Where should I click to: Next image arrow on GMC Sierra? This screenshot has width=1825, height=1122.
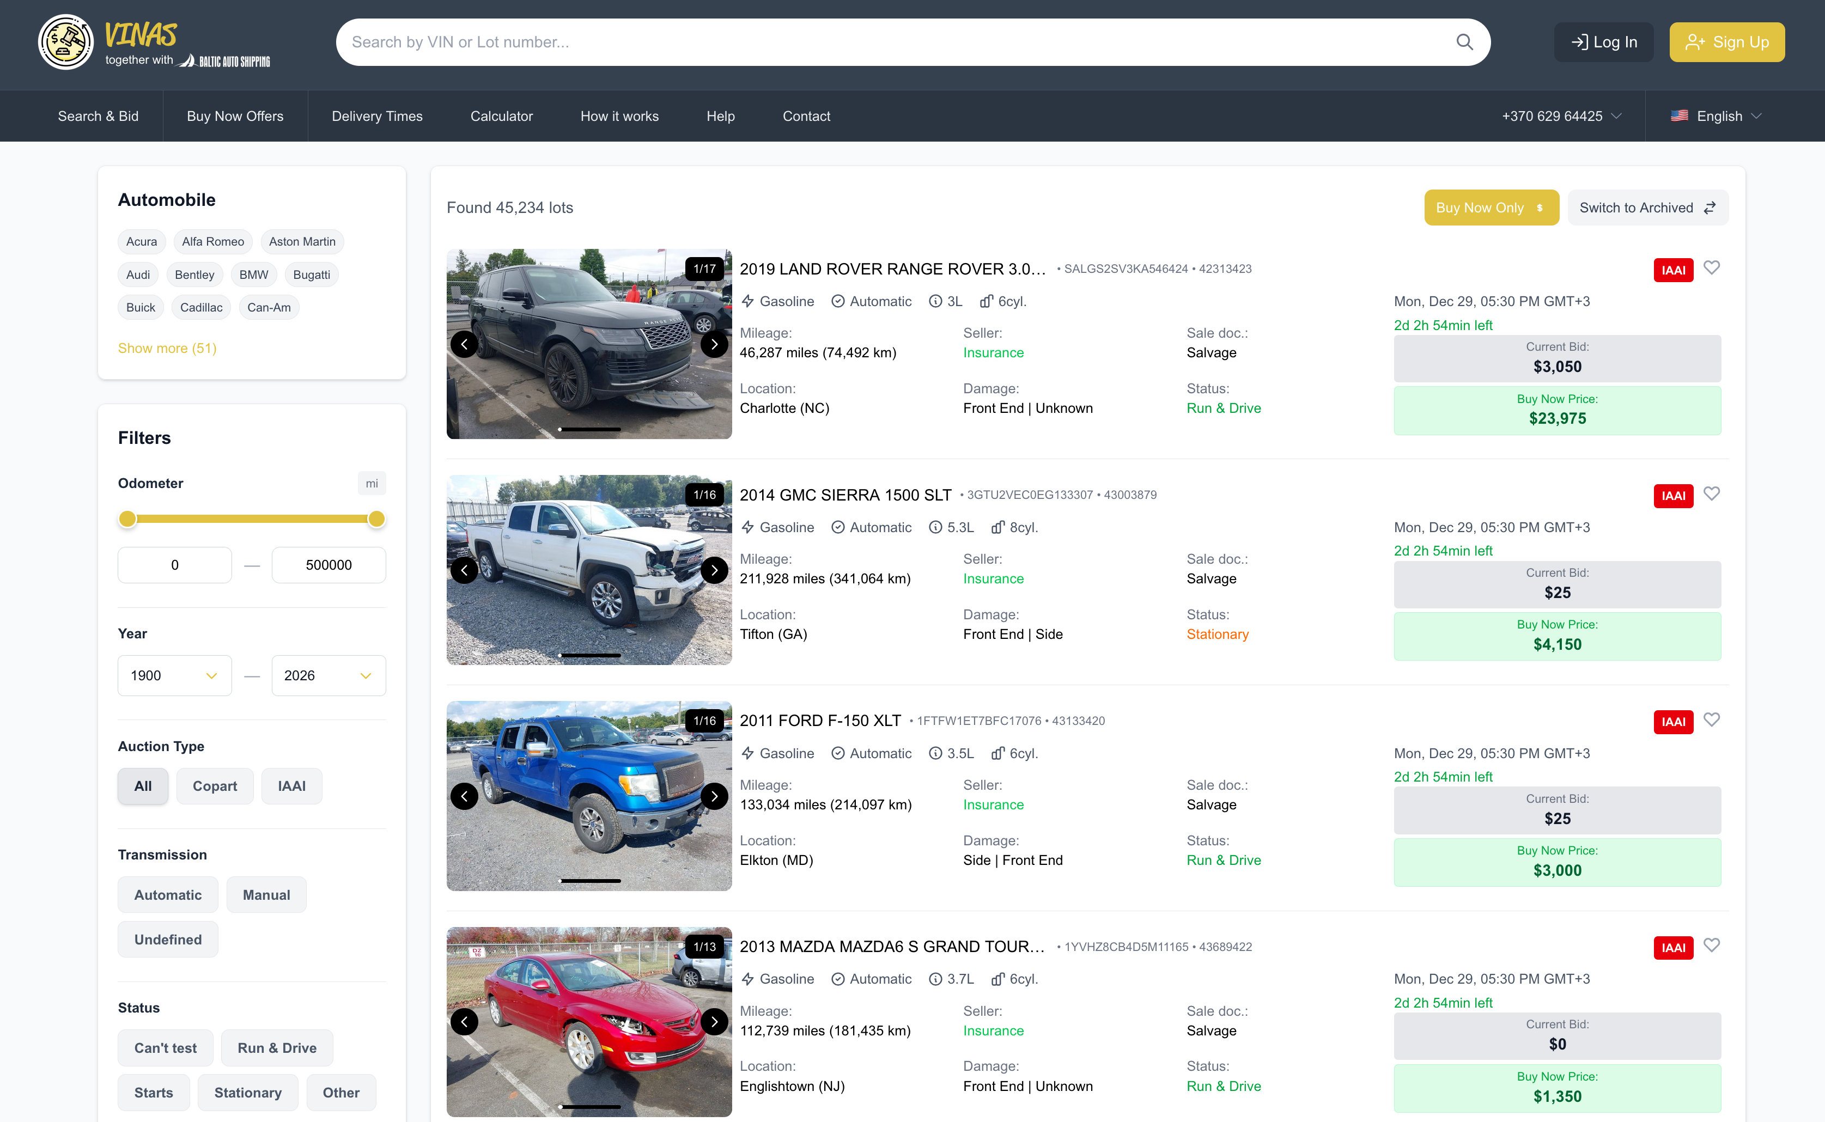[714, 570]
